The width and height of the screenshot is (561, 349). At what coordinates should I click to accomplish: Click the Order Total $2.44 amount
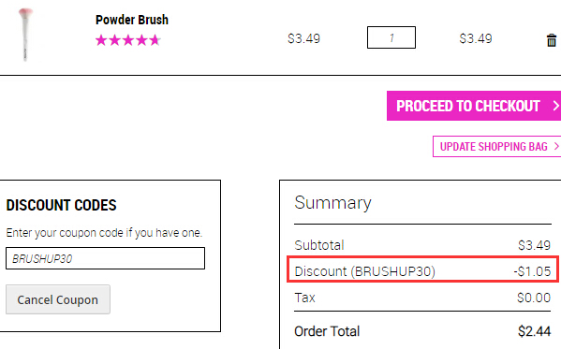[x=534, y=331]
